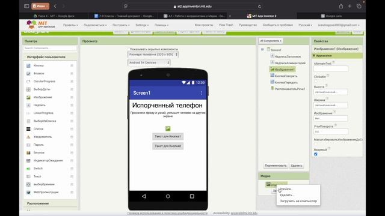Enable Показывать скрытые компоненты checkbox
This screenshot has height=216, width=385.
tap(128, 49)
